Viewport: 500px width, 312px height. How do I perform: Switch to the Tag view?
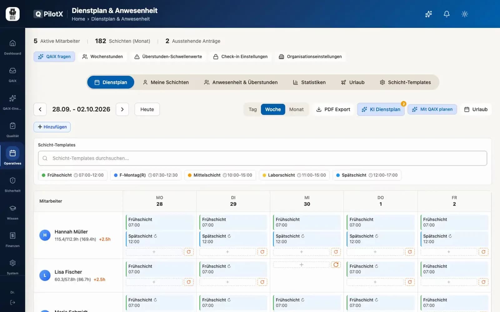(x=252, y=110)
